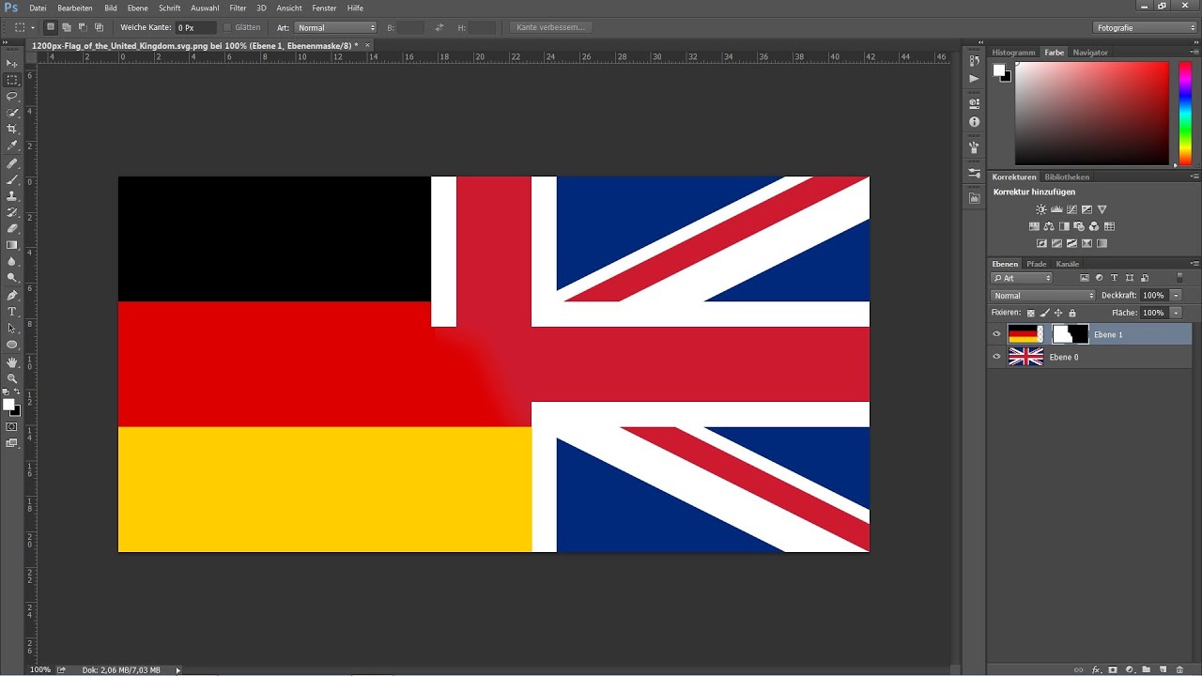1202x676 pixels.
Task: Click the swap width and height arrows
Action: tap(439, 28)
